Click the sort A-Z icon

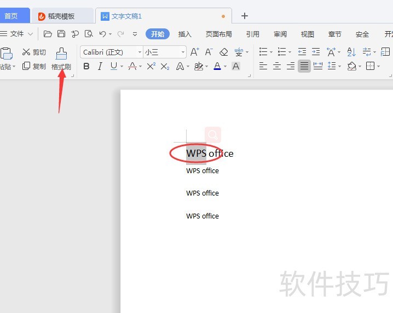351,52
